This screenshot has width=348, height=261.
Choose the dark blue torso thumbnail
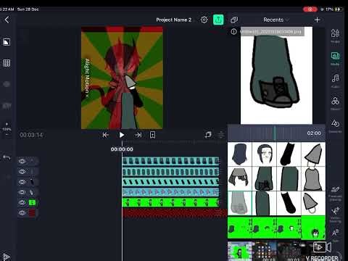pyautogui.click(x=240, y=154)
